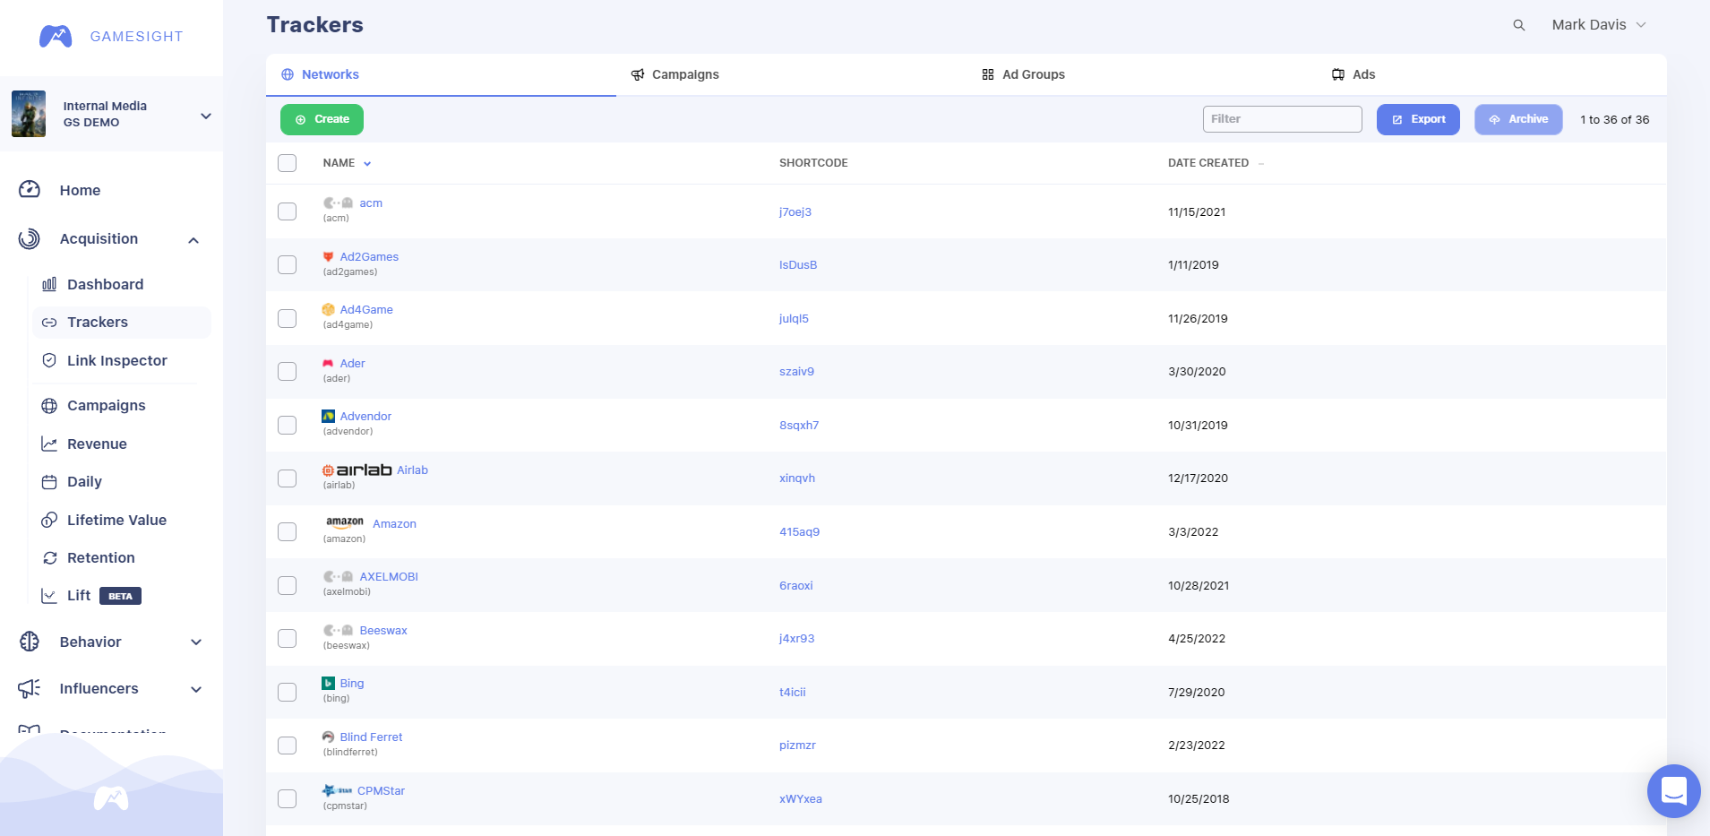The width and height of the screenshot is (1710, 836).
Task: Click the Ader network logo
Action: (x=328, y=363)
